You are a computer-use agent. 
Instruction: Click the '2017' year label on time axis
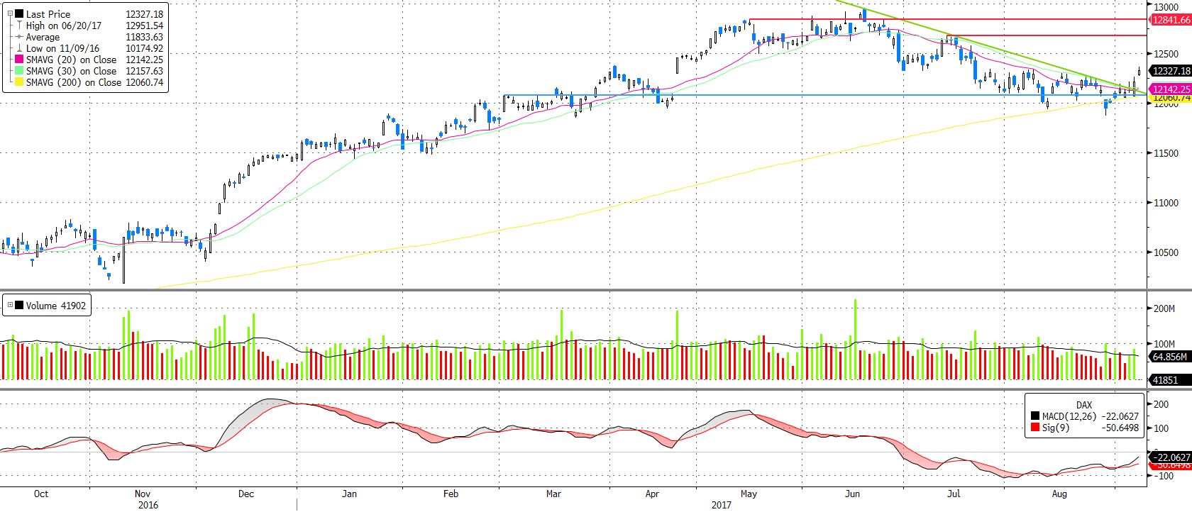[722, 505]
